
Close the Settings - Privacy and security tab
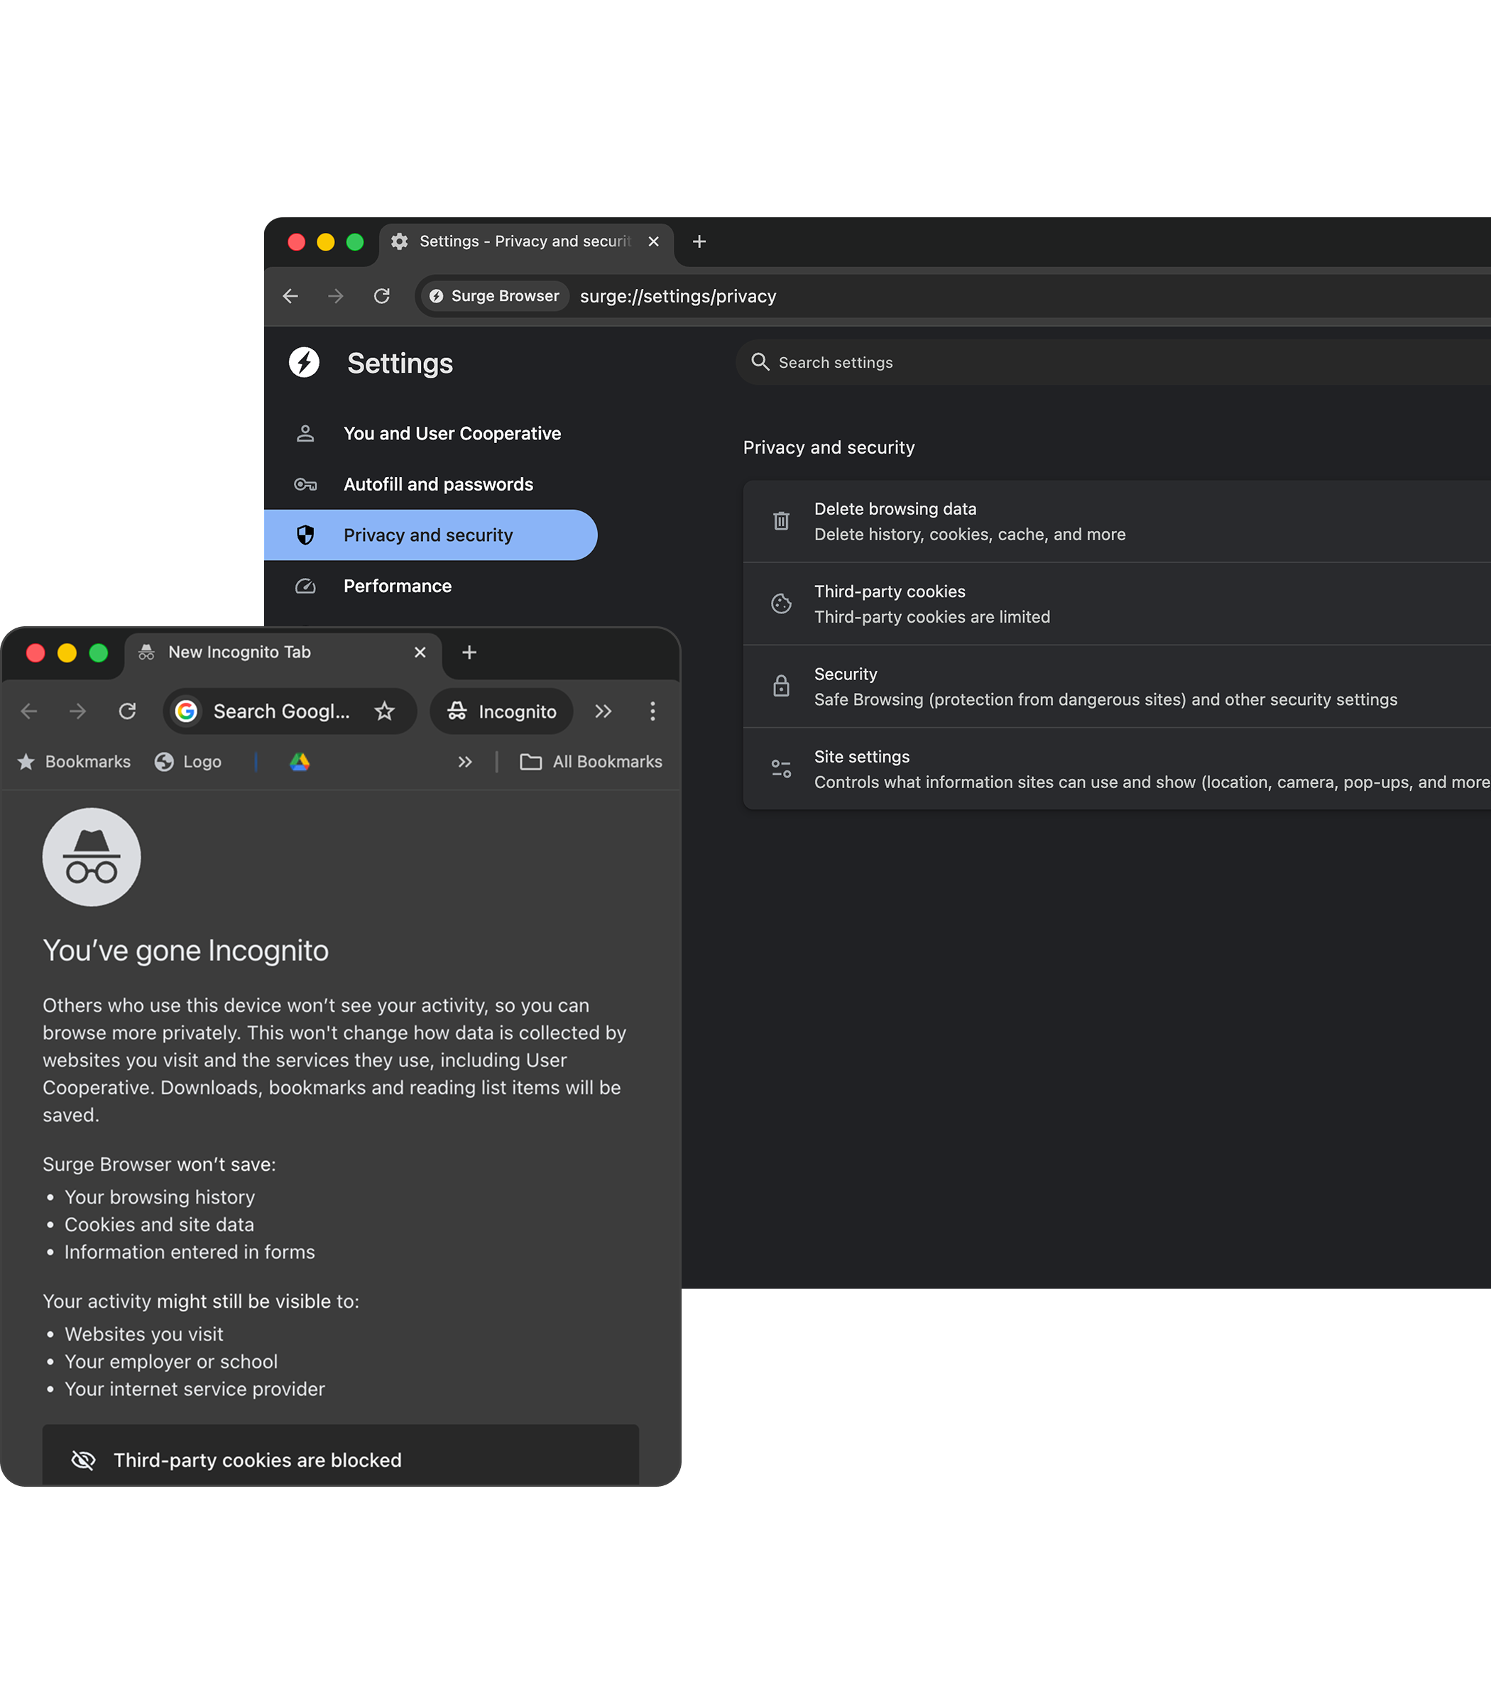654,241
